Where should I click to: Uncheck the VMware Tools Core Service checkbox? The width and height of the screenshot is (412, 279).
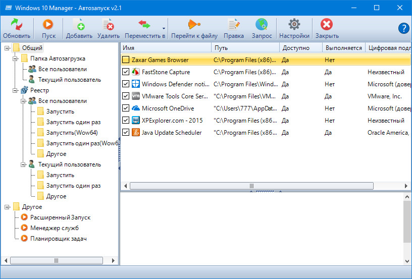126,96
